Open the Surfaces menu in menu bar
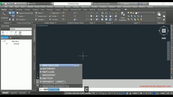 click(50, 7)
